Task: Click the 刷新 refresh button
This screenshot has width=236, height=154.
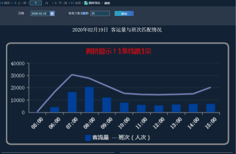Action: pyautogui.click(x=107, y=3)
